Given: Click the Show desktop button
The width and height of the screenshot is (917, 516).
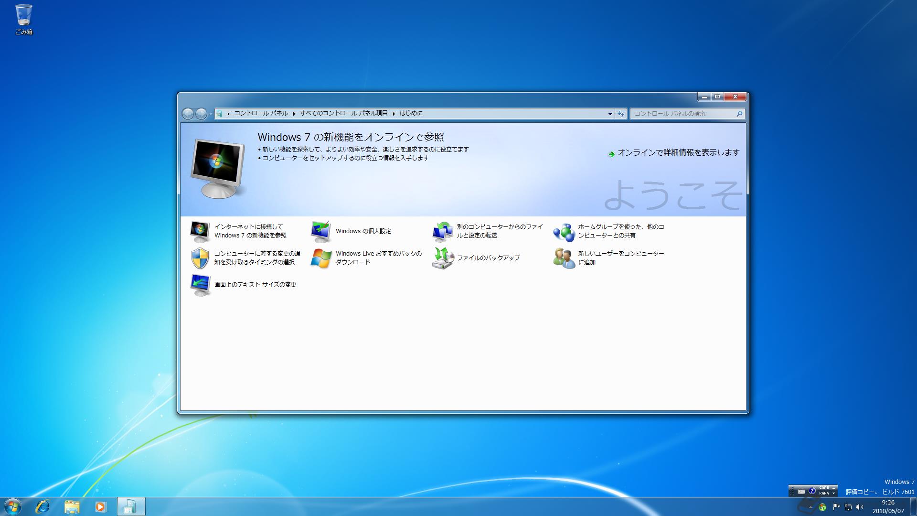Looking at the screenshot, I should point(913,506).
